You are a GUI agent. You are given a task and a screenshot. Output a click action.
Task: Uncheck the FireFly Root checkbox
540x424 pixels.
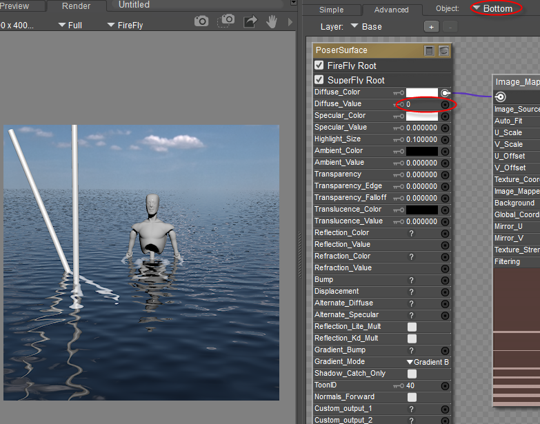[x=319, y=65]
